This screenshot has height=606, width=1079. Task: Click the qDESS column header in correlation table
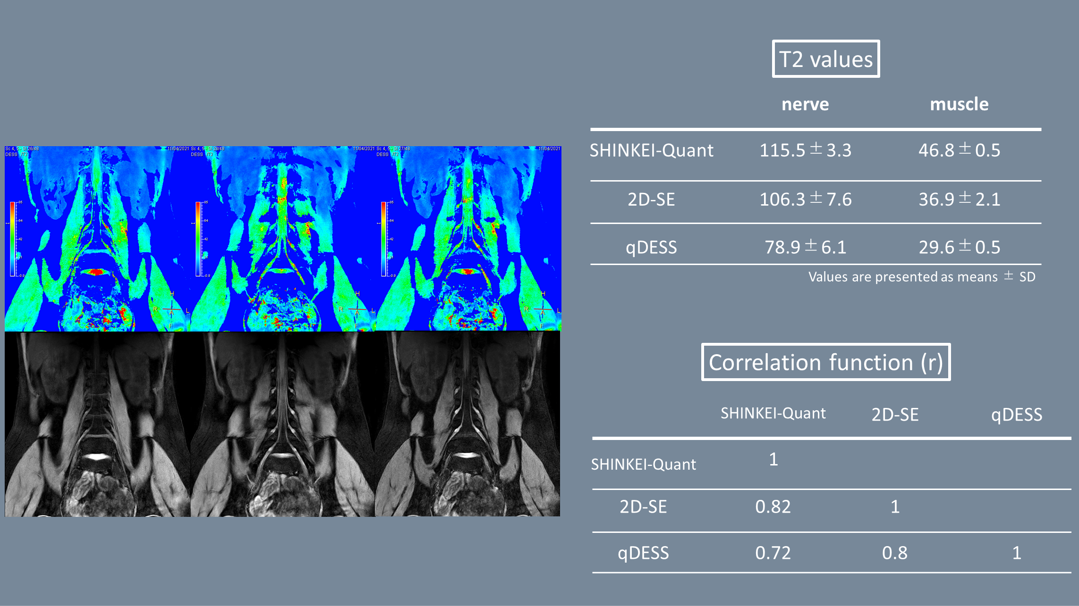tap(1016, 415)
